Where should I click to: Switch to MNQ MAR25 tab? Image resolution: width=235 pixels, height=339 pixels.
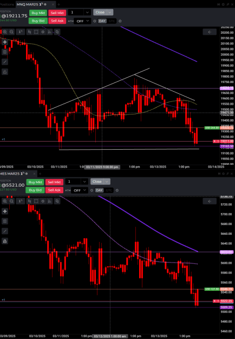(x=31, y=4)
